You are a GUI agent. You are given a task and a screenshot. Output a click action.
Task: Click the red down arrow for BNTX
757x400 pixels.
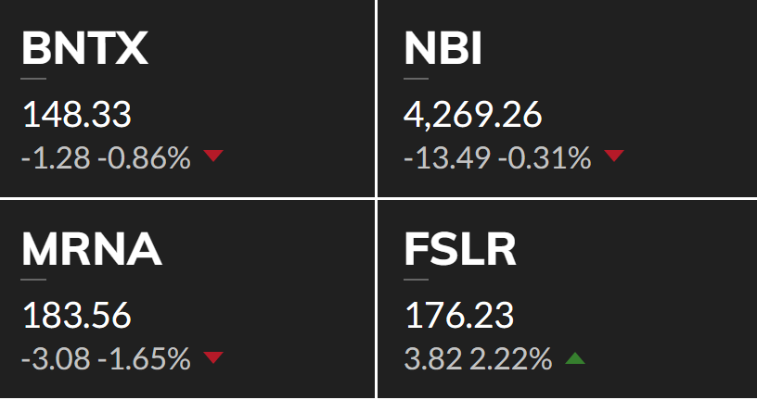click(x=213, y=156)
